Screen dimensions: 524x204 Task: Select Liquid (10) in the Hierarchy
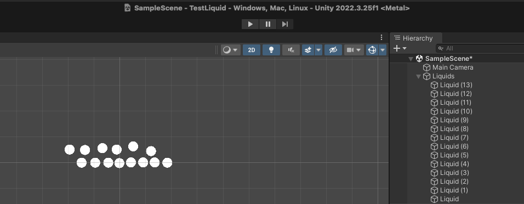(x=456, y=111)
